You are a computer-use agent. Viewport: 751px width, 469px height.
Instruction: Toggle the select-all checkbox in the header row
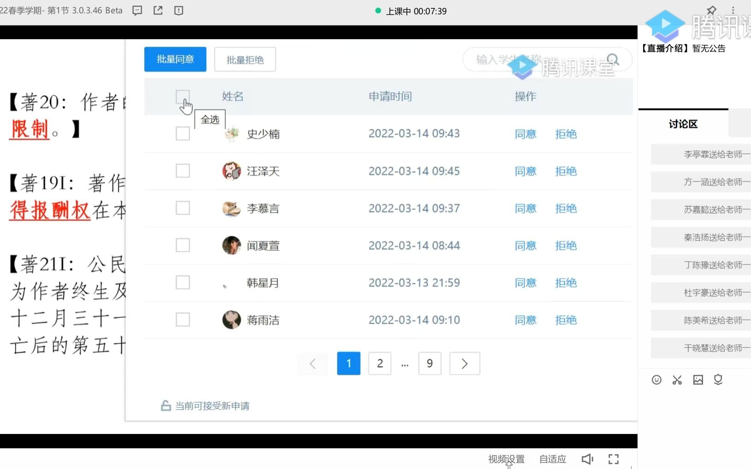pos(183,96)
